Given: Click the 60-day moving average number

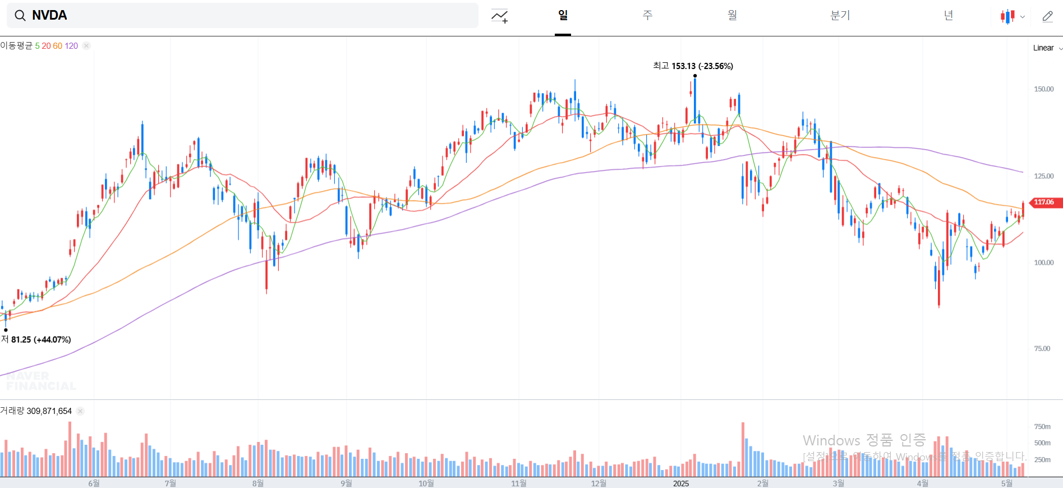Looking at the screenshot, I should [x=58, y=46].
